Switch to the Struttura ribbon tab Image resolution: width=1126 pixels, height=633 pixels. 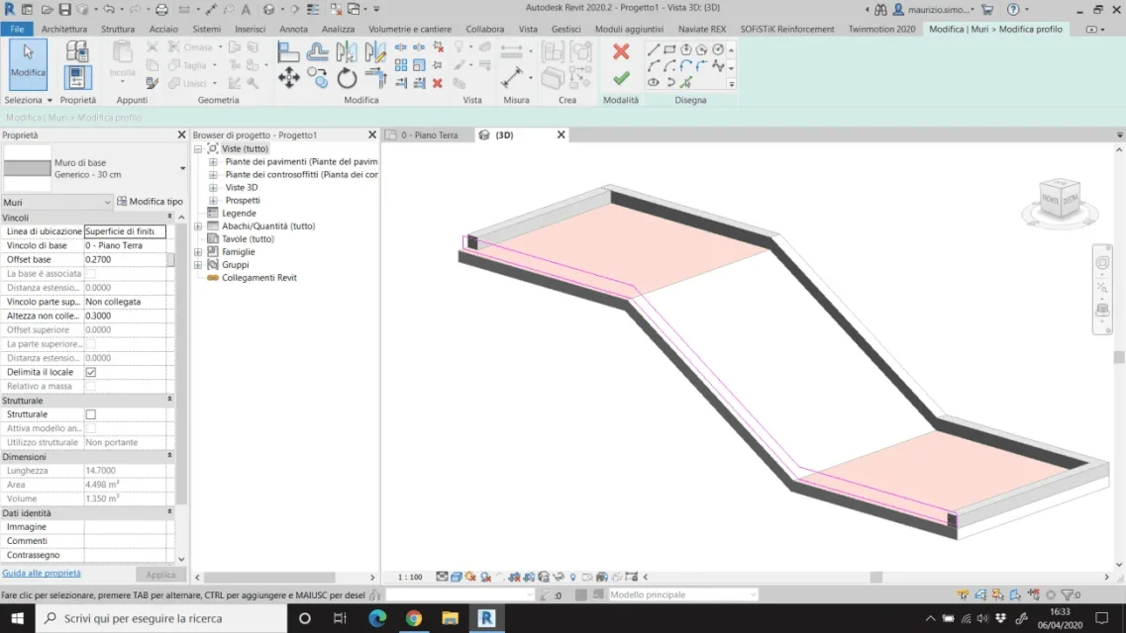point(118,29)
